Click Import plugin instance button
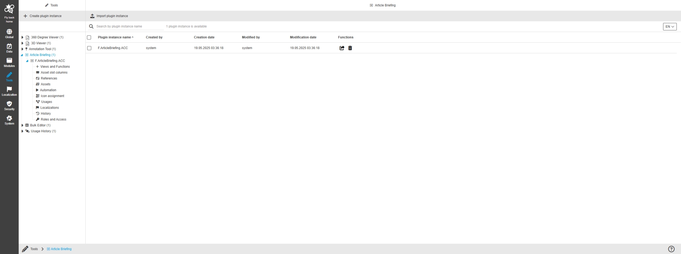The height and width of the screenshot is (254, 681). click(x=109, y=16)
